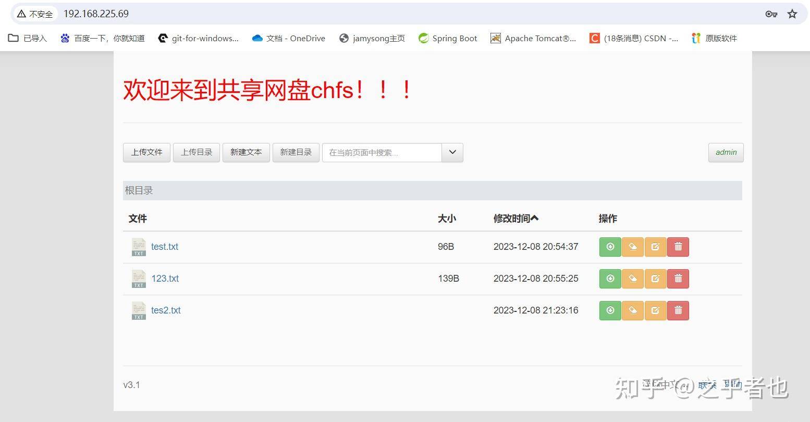Rename 123.txt using eraser icon
810x422 pixels.
633,279
